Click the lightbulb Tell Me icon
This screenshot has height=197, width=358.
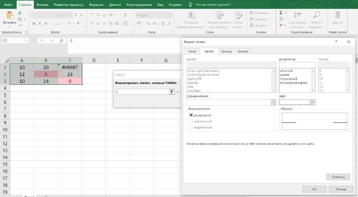[190, 4]
